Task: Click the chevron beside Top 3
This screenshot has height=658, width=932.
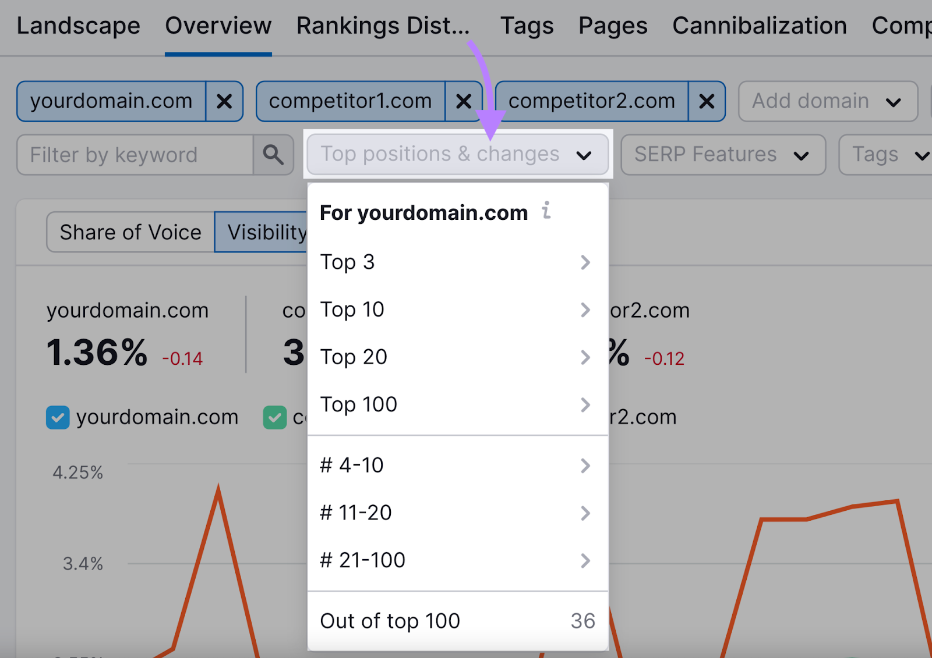Action: pyautogui.click(x=585, y=262)
